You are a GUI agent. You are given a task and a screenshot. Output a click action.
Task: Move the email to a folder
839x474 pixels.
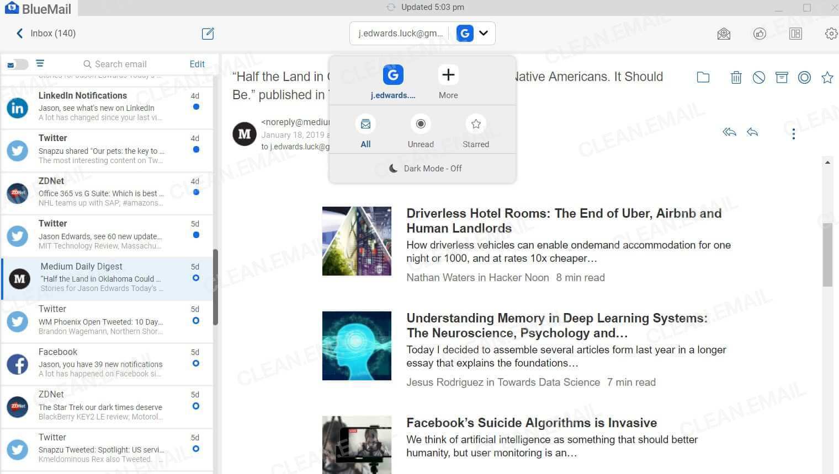coord(703,77)
